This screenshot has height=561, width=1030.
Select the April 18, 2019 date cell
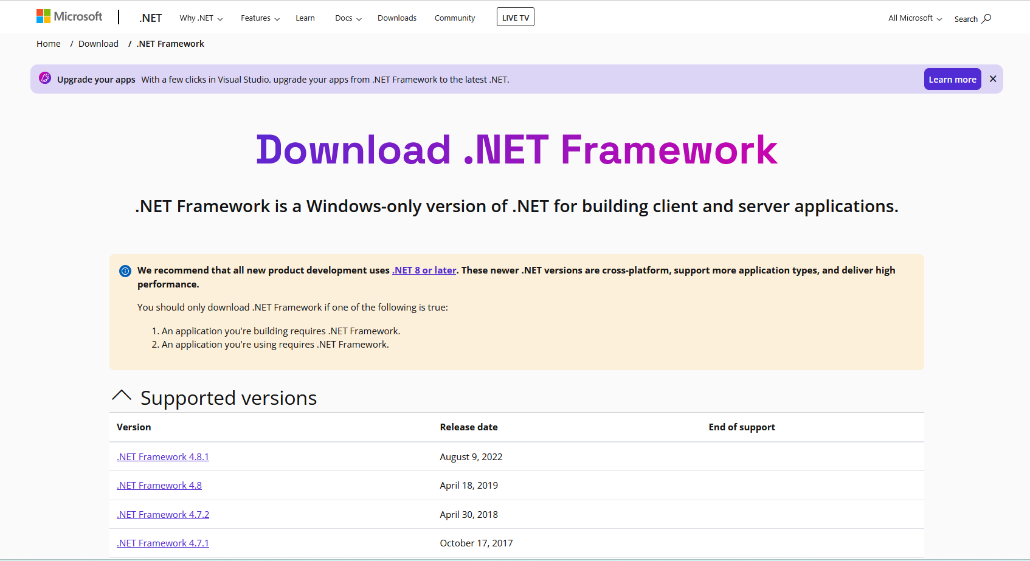(x=469, y=486)
